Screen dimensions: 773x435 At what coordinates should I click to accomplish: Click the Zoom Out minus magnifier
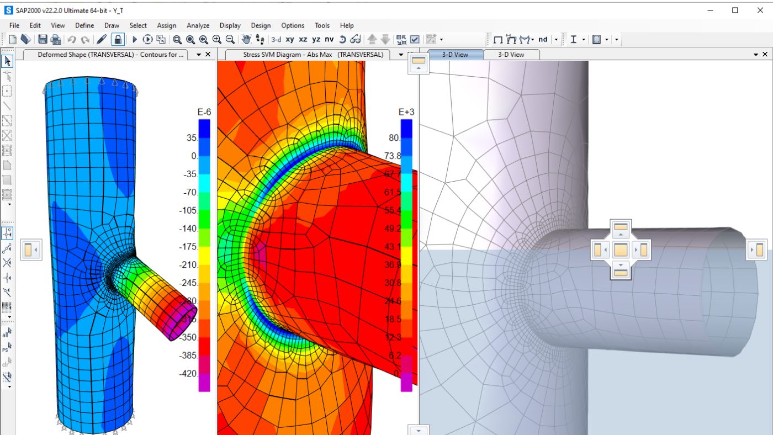[230, 39]
